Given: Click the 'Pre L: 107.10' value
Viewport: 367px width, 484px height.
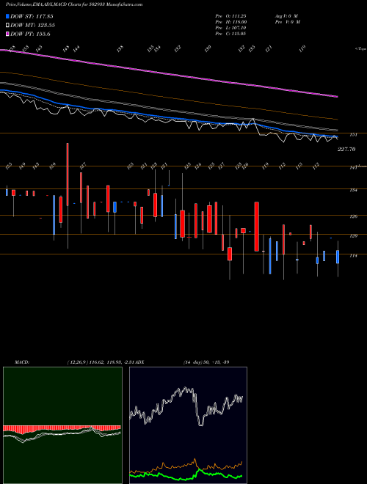Looking at the screenshot, I should 230,28.
